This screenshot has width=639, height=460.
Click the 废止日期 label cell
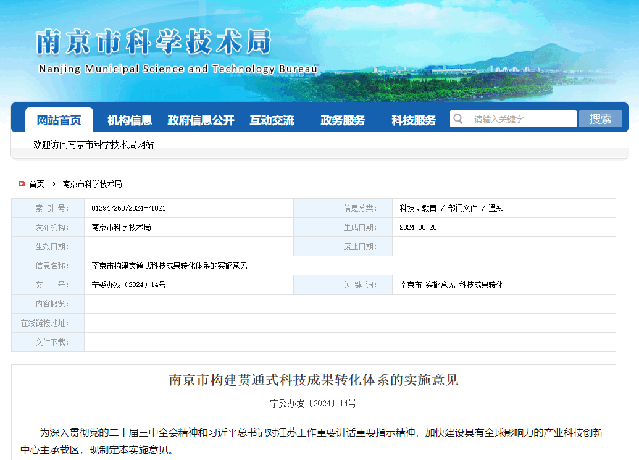pyautogui.click(x=343, y=246)
